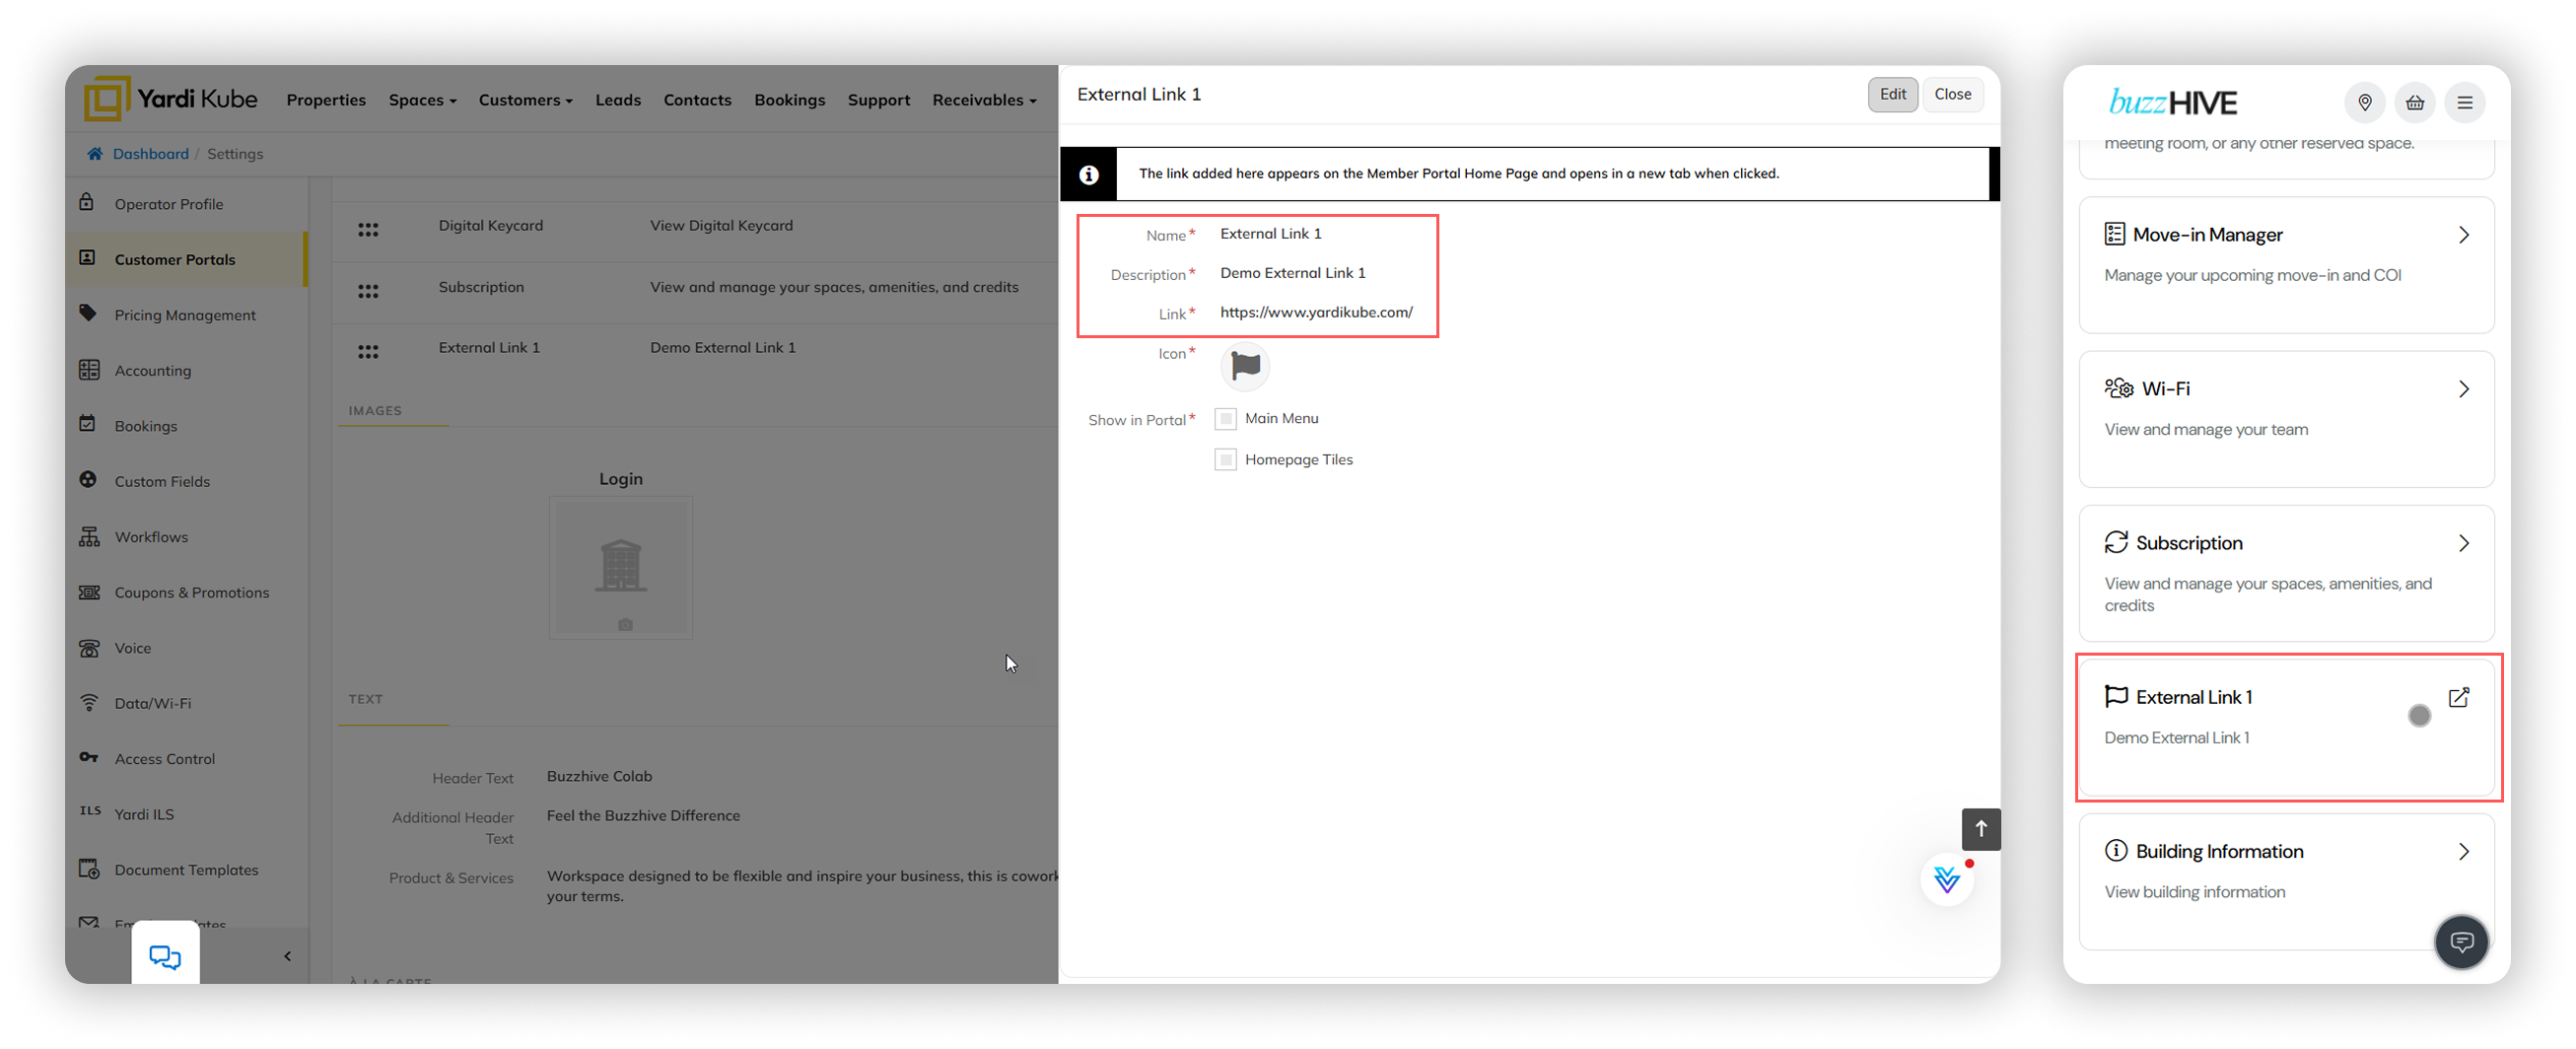This screenshot has width=2576, height=1049.
Task: Click the scroll-to-top arrow button
Action: (1980, 829)
